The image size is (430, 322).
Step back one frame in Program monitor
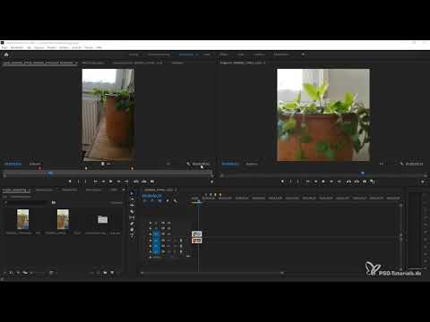315,182
